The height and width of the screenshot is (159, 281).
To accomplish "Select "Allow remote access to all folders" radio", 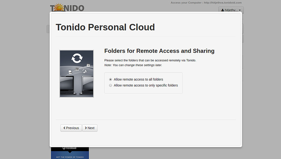I will point(111,79).
